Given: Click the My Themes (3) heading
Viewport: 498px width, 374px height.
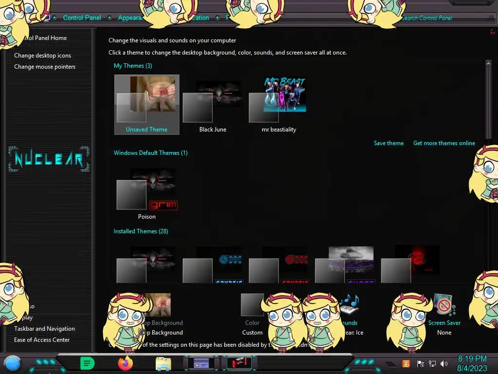Looking at the screenshot, I should [133, 66].
